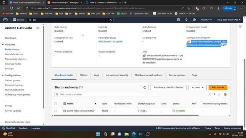Expand the cache-redis-terraform-0001 shard row
Image resolution: width=246 pixels, height=138 pixels.
(65, 111)
